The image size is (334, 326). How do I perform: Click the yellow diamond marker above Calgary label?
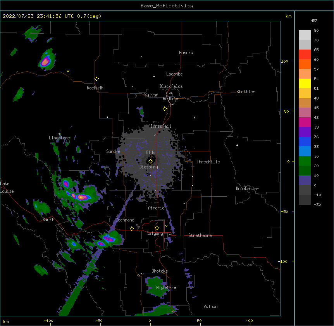click(157, 228)
